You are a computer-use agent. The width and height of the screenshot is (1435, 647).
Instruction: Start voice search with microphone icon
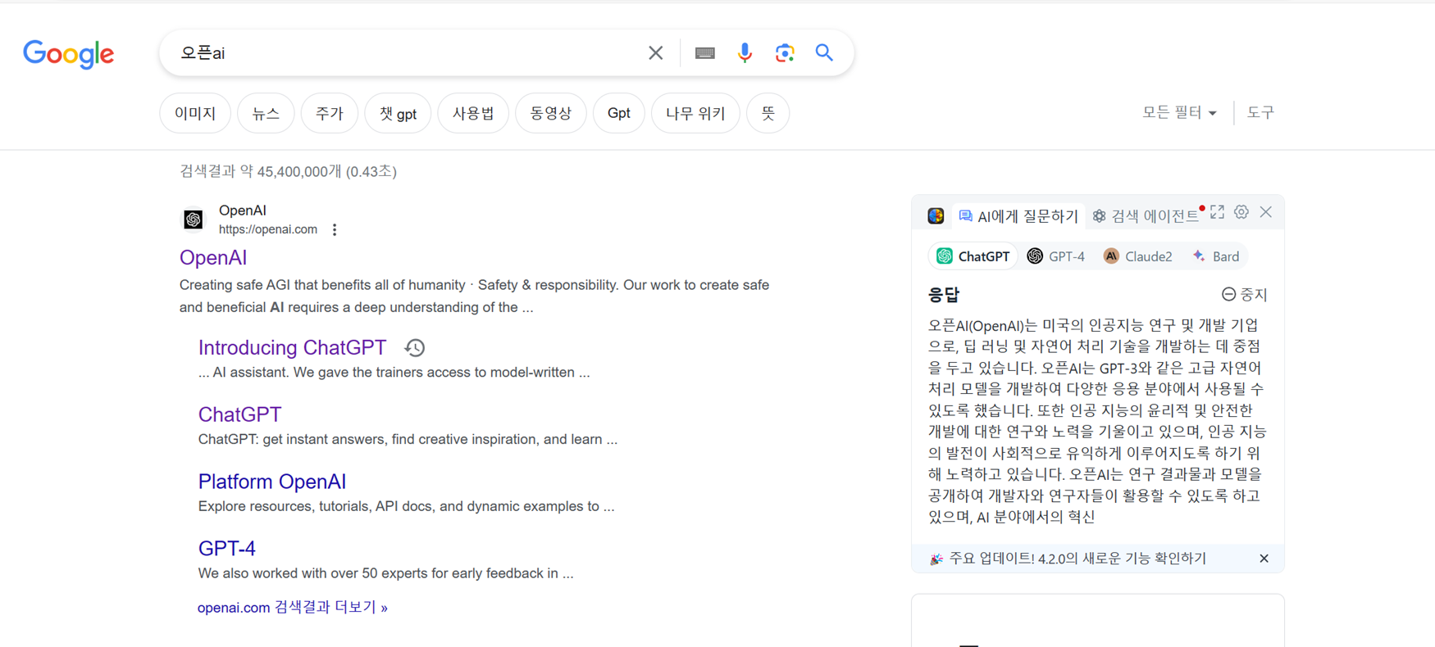point(745,53)
